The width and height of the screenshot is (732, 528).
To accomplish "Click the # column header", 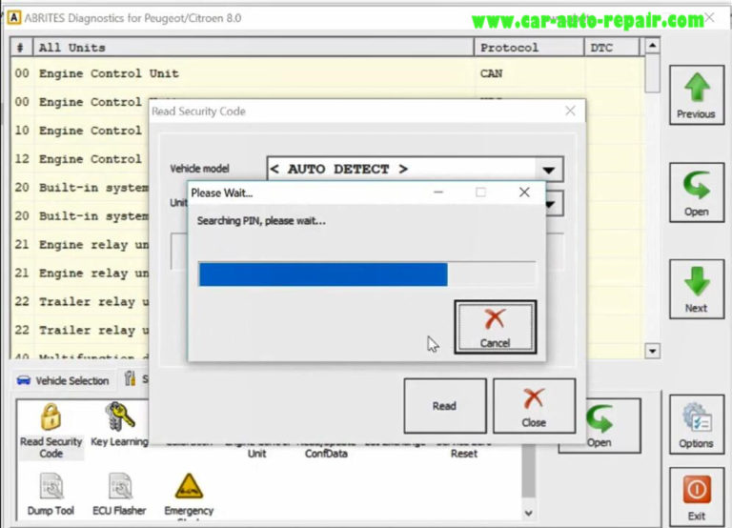I will (22, 48).
